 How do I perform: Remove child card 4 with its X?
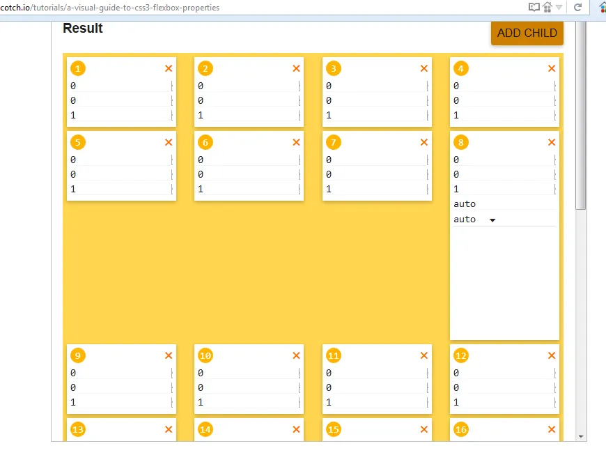552,68
